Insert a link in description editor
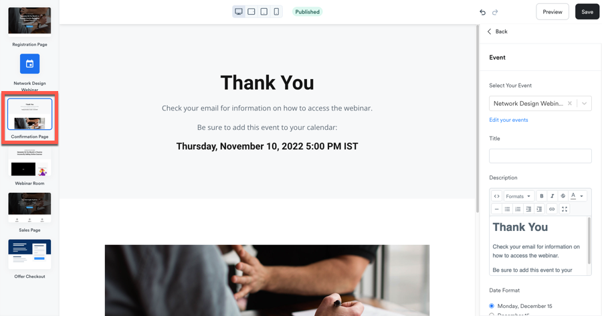This screenshot has width=602, height=316. coord(552,209)
